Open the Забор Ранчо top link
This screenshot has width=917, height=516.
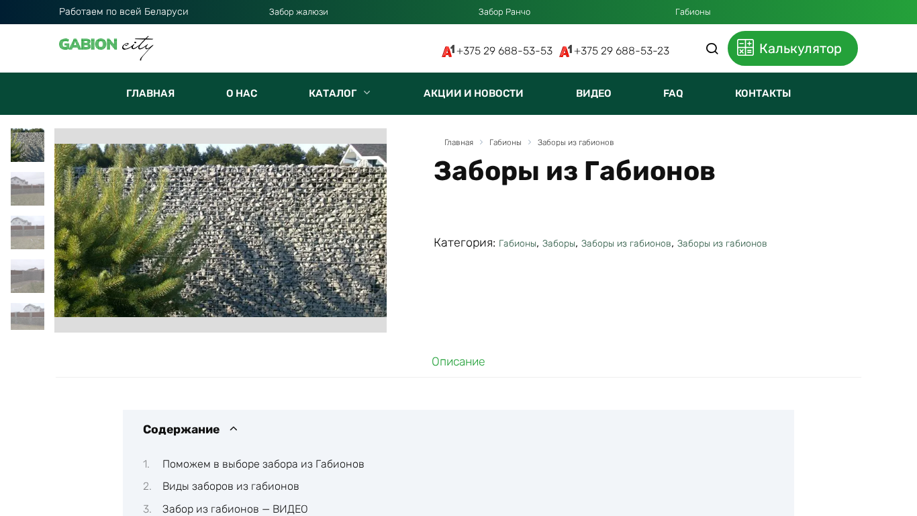tap(504, 12)
